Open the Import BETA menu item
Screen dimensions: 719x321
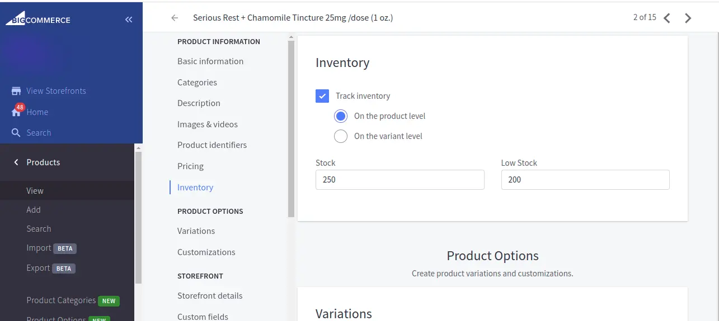pyautogui.click(x=39, y=248)
